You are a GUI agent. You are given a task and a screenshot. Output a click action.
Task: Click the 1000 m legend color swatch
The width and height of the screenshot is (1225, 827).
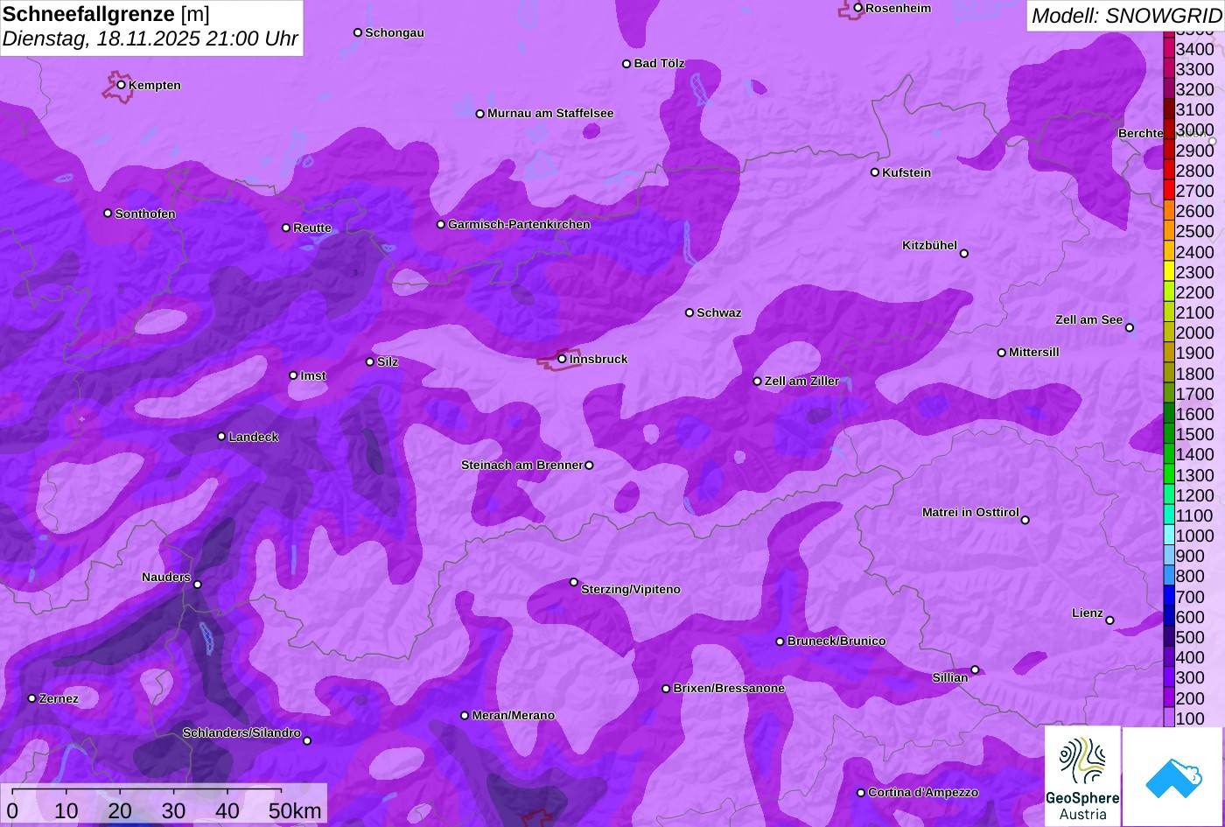pyautogui.click(x=1168, y=535)
